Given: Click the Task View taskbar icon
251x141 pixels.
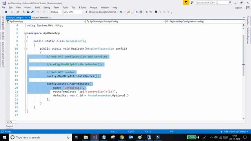Looking at the screenshot, I should tap(76, 137).
